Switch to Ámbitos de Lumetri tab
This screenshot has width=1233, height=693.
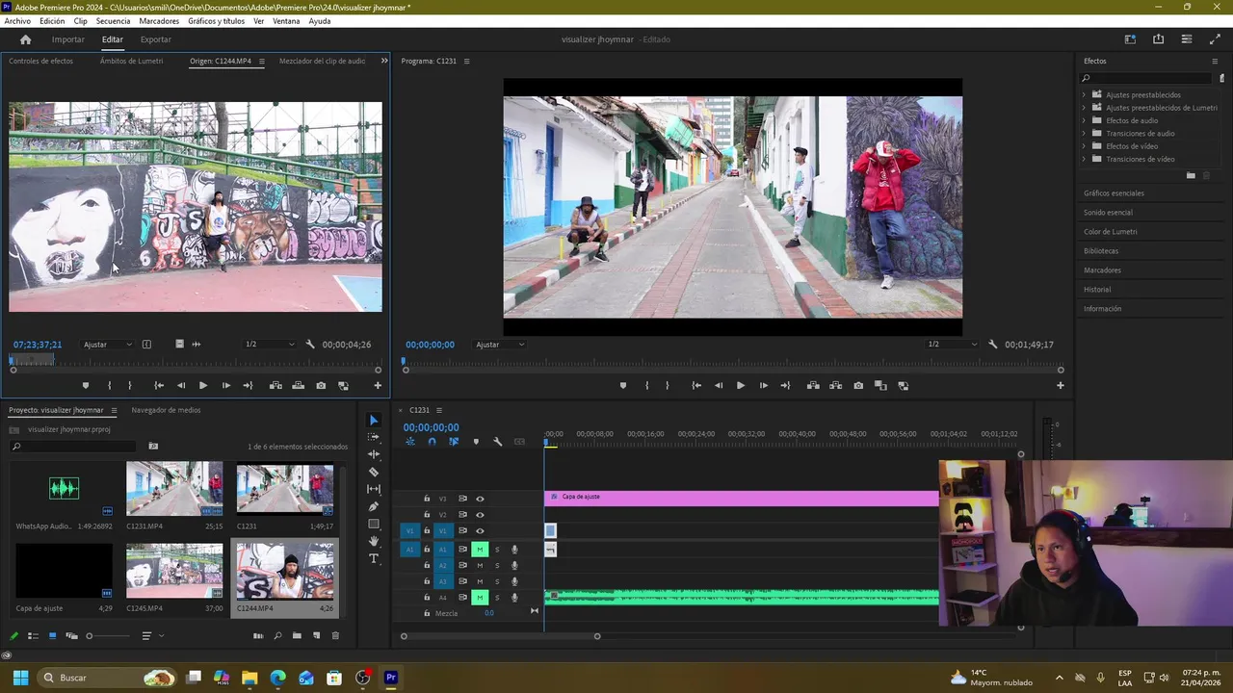point(131,62)
